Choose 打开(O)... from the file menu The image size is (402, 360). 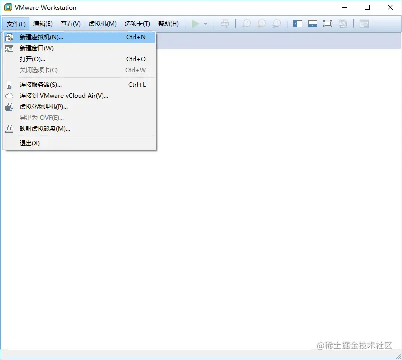(x=79, y=59)
